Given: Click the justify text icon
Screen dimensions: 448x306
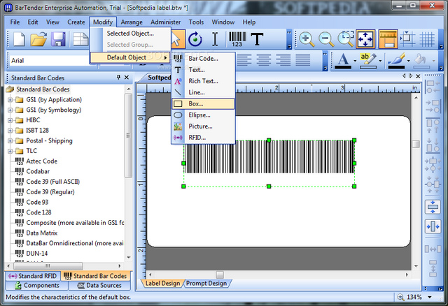Looking at the screenshot, I should pyautogui.click(x=303, y=60).
